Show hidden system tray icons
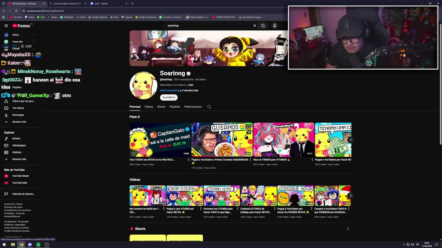This screenshot has height=248, width=442. (404, 245)
